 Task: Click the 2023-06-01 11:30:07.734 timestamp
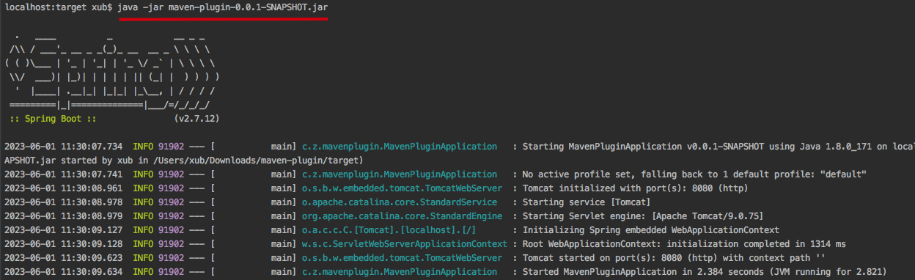click(63, 146)
